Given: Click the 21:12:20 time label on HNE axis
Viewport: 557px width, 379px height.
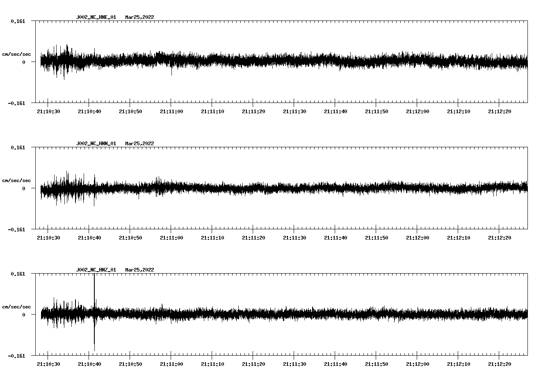Looking at the screenshot, I should click(500, 111).
